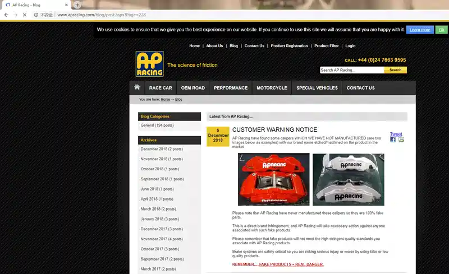Stop page loading with X button

(24, 15)
